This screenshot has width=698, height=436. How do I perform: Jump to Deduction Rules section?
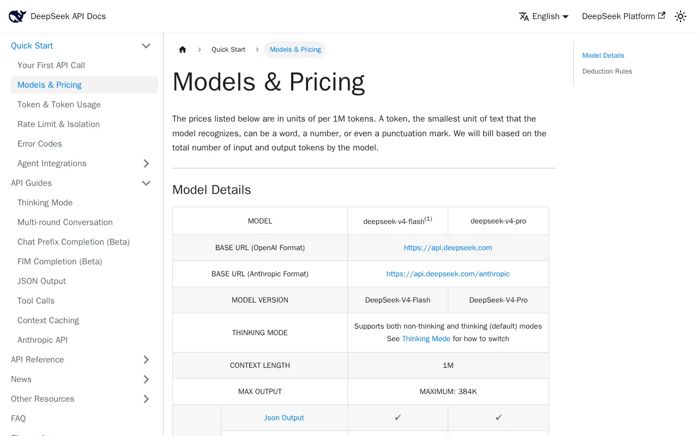tap(607, 71)
